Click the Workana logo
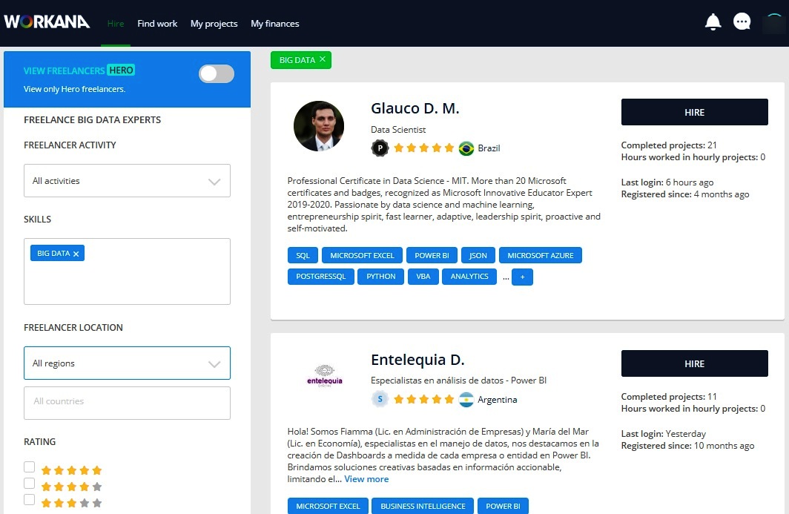 47,22
